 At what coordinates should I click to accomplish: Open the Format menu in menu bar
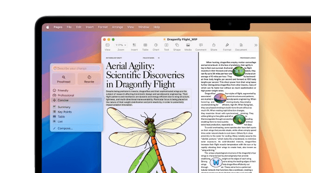click(x=103, y=27)
